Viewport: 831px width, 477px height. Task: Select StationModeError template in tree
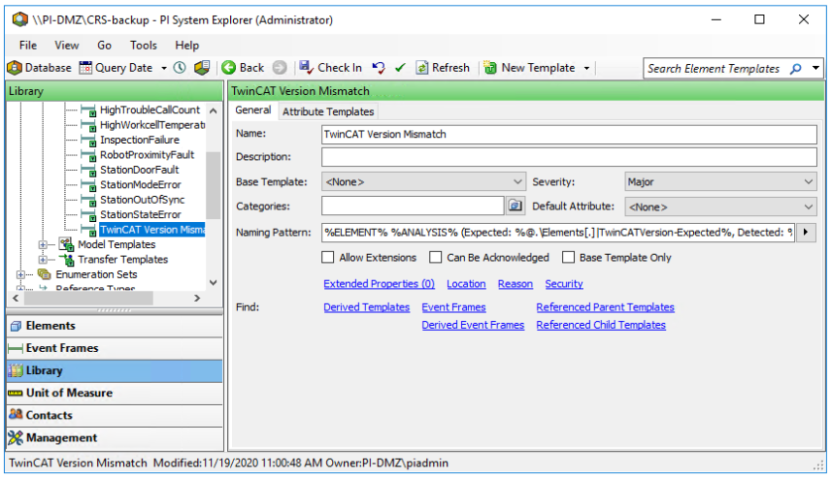tap(141, 184)
